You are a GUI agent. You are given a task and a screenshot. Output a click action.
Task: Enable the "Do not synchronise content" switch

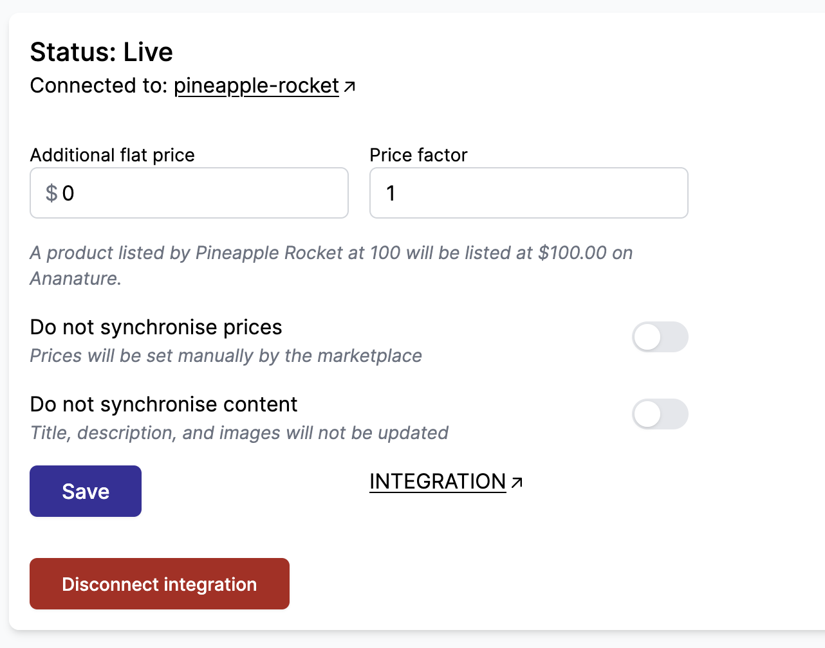pyautogui.click(x=660, y=414)
